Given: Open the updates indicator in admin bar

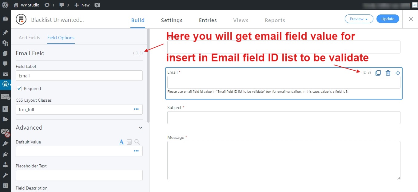Looking at the screenshot, I should tap(49, 5).
